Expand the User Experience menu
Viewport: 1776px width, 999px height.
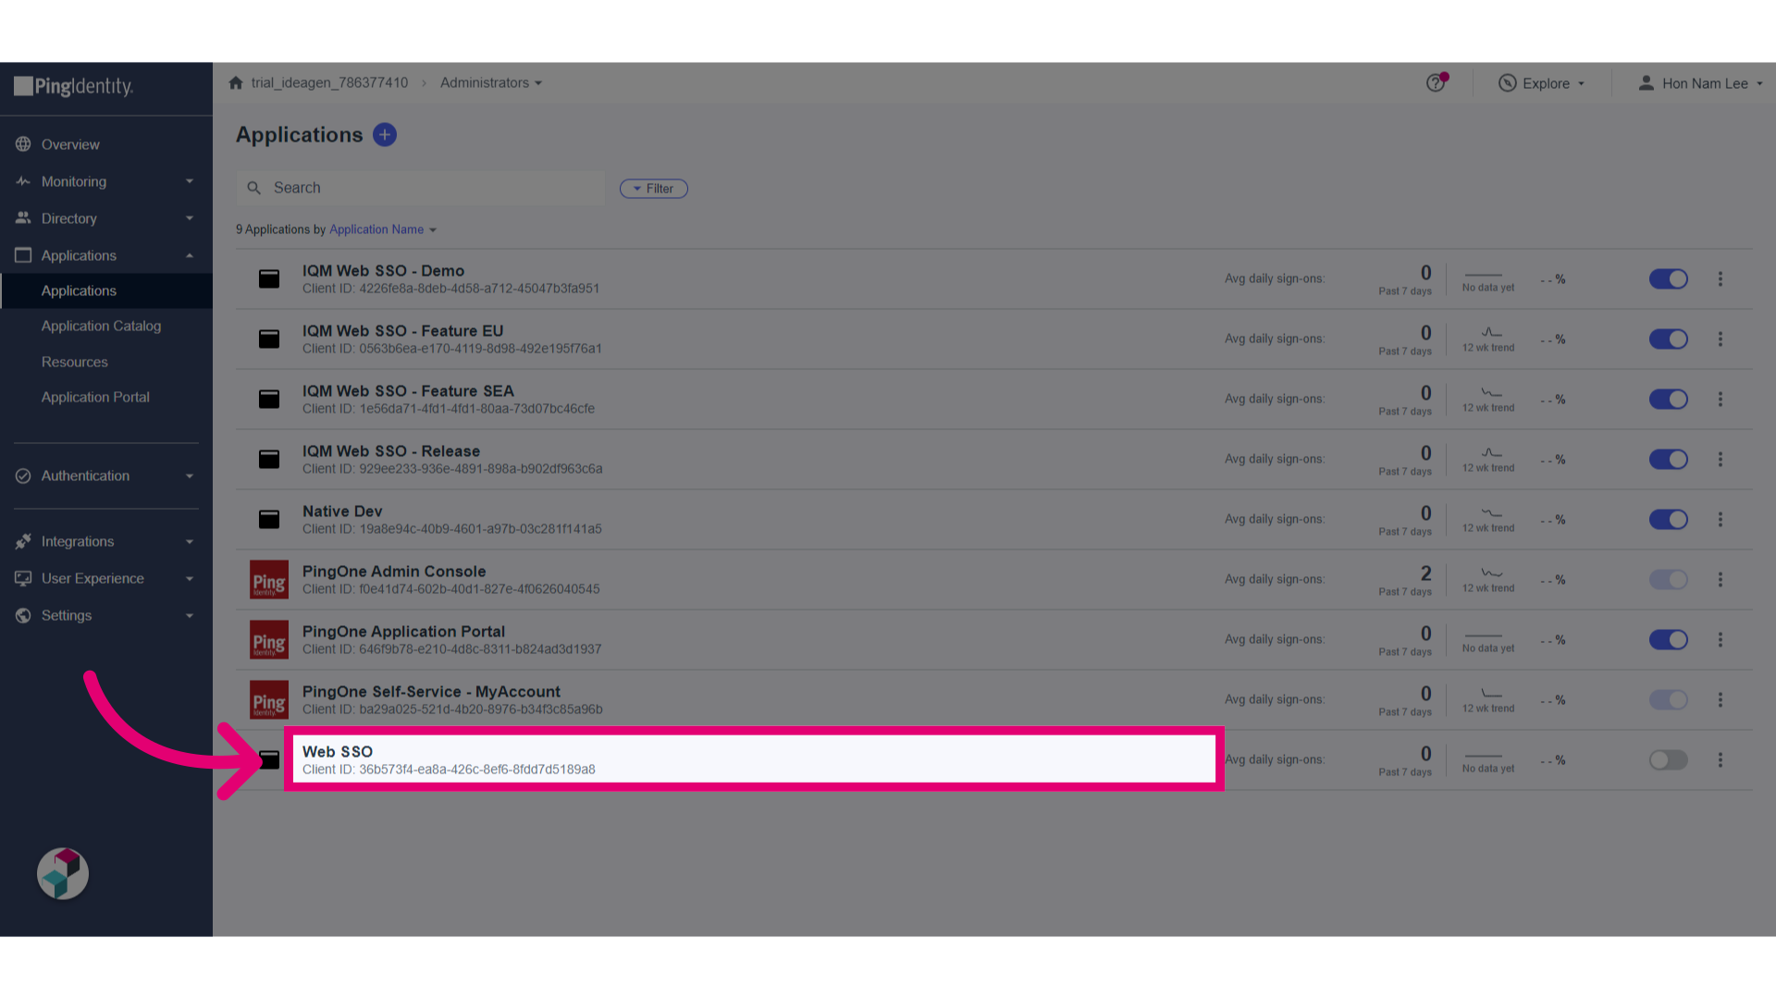106,578
